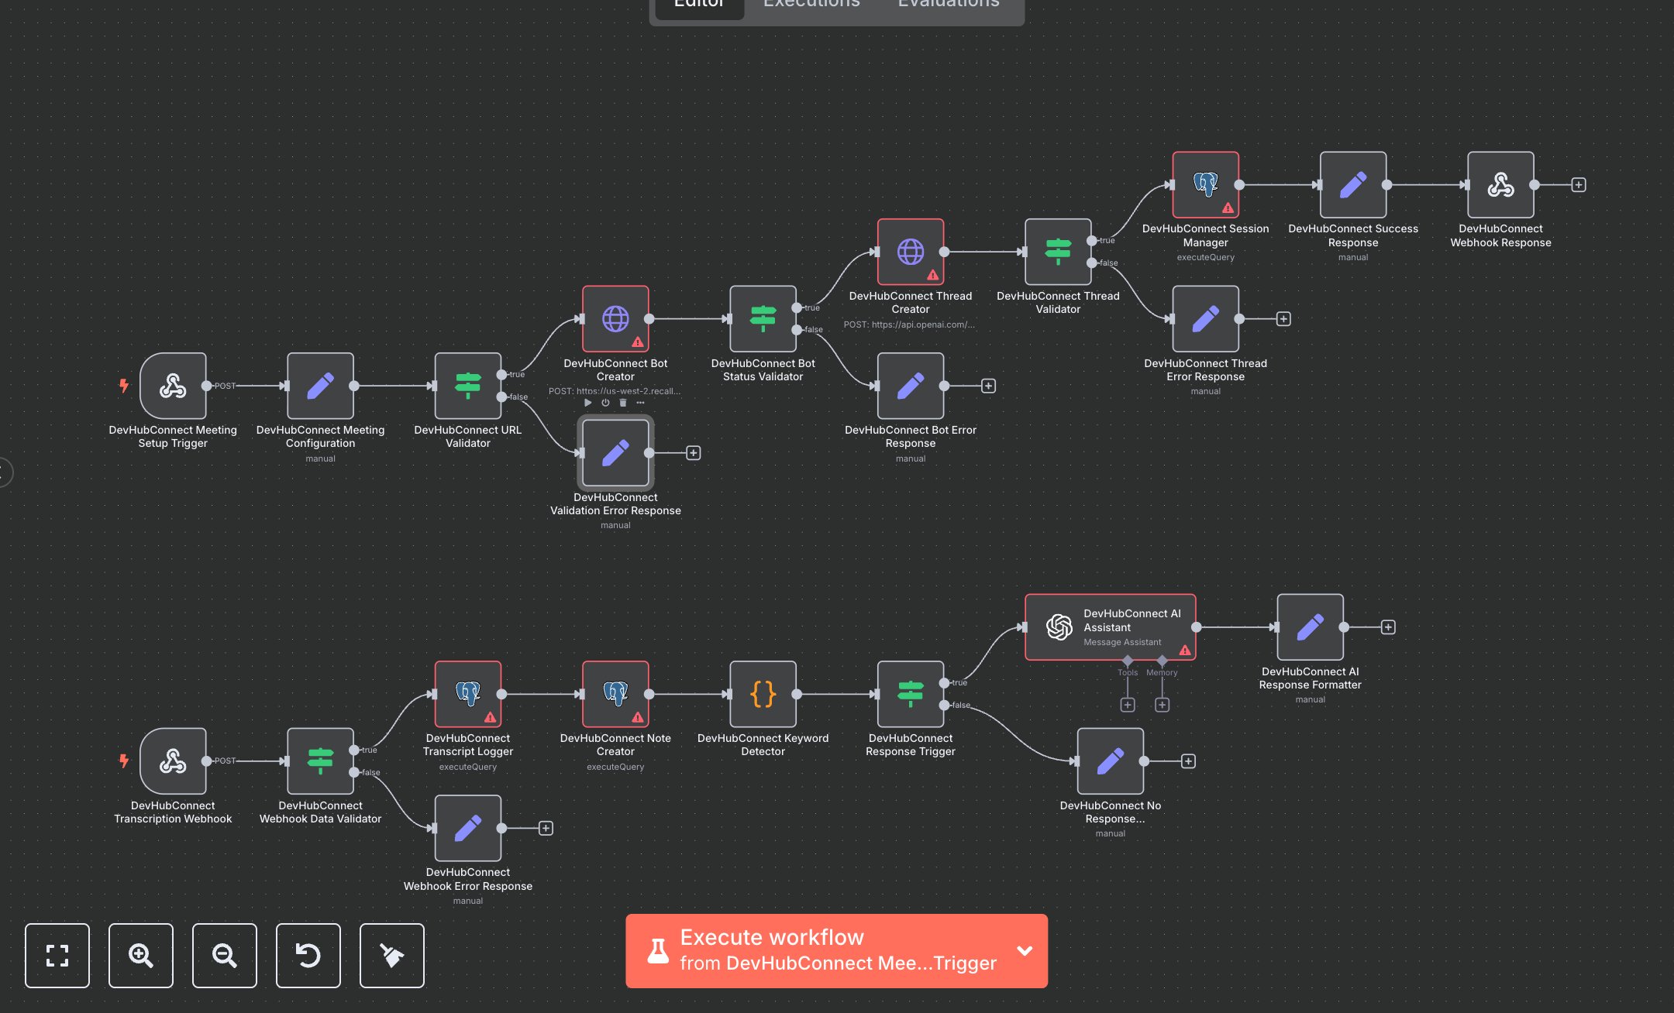Switch to the Evaluations tab
Image resolution: width=1674 pixels, height=1013 pixels.
click(947, 5)
